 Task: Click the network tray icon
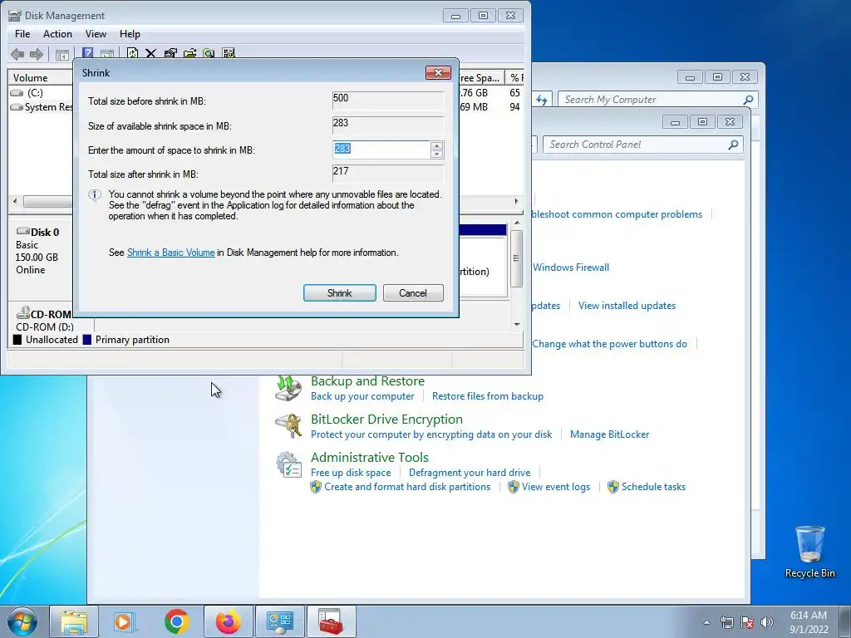point(726,622)
